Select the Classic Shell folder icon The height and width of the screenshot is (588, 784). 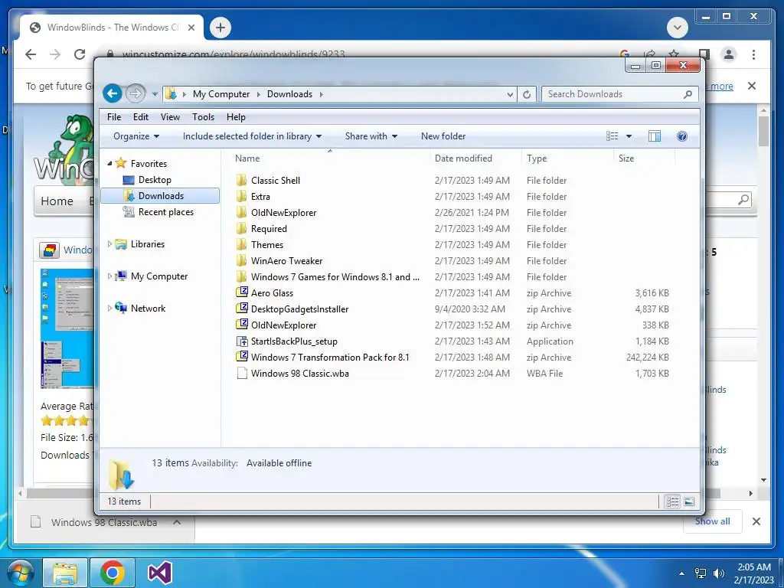[x=241, y=180]
